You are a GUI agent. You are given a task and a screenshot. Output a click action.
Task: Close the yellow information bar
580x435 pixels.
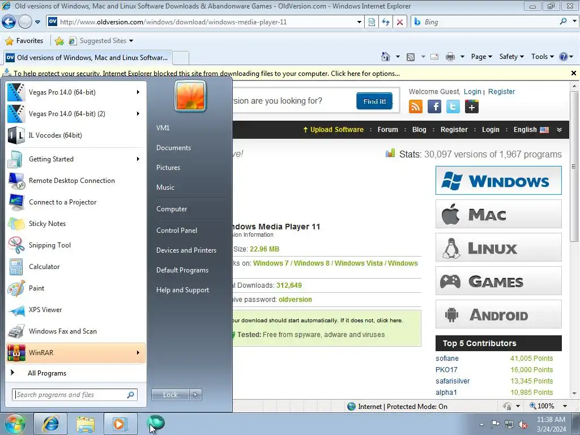click(574, 73)
